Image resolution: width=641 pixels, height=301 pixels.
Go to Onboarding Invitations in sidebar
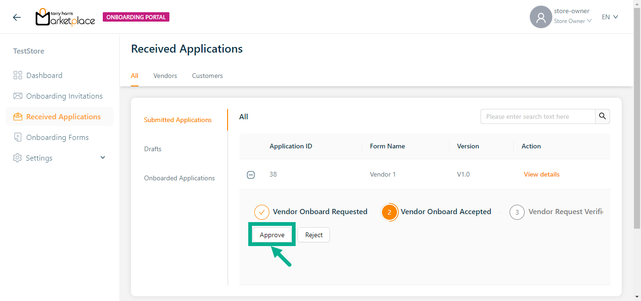pyautogui.click(x=64, y=96)
